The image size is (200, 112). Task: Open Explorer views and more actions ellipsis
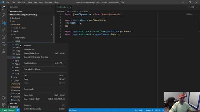coord(51,7)
